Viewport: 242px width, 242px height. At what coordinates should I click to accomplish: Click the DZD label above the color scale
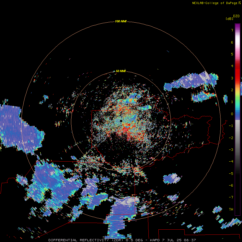point(236,16)
